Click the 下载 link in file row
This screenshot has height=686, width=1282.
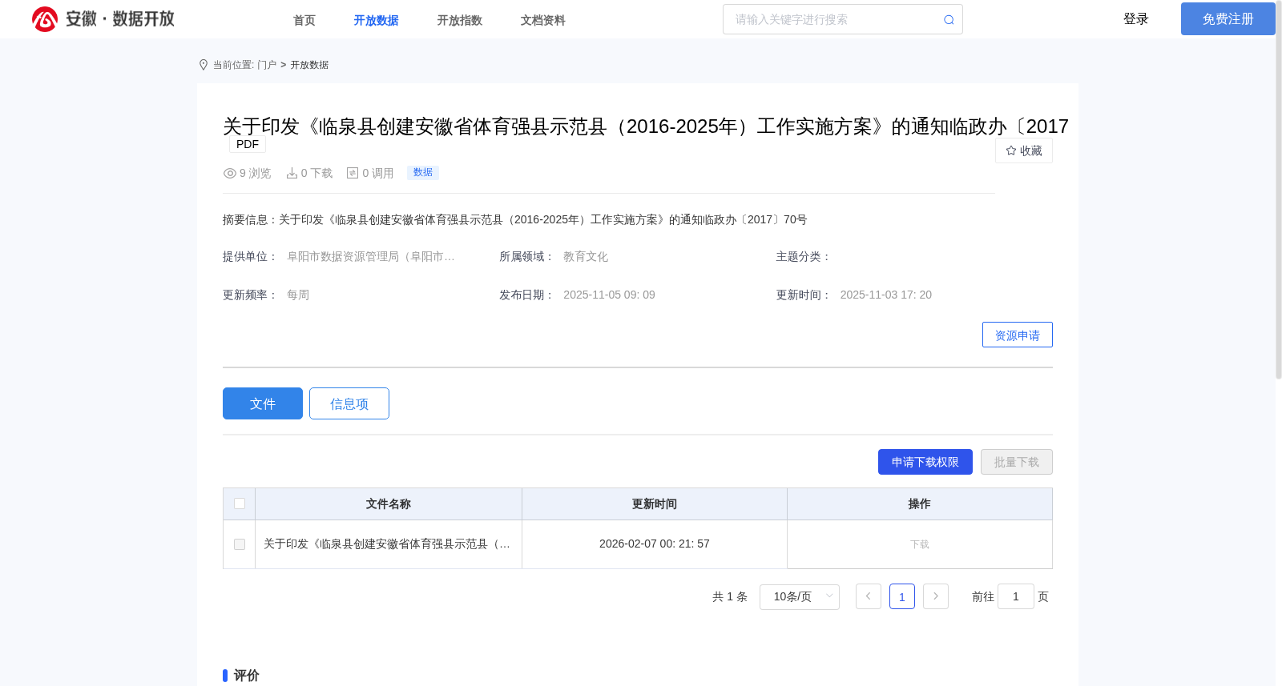coord(920,544)
